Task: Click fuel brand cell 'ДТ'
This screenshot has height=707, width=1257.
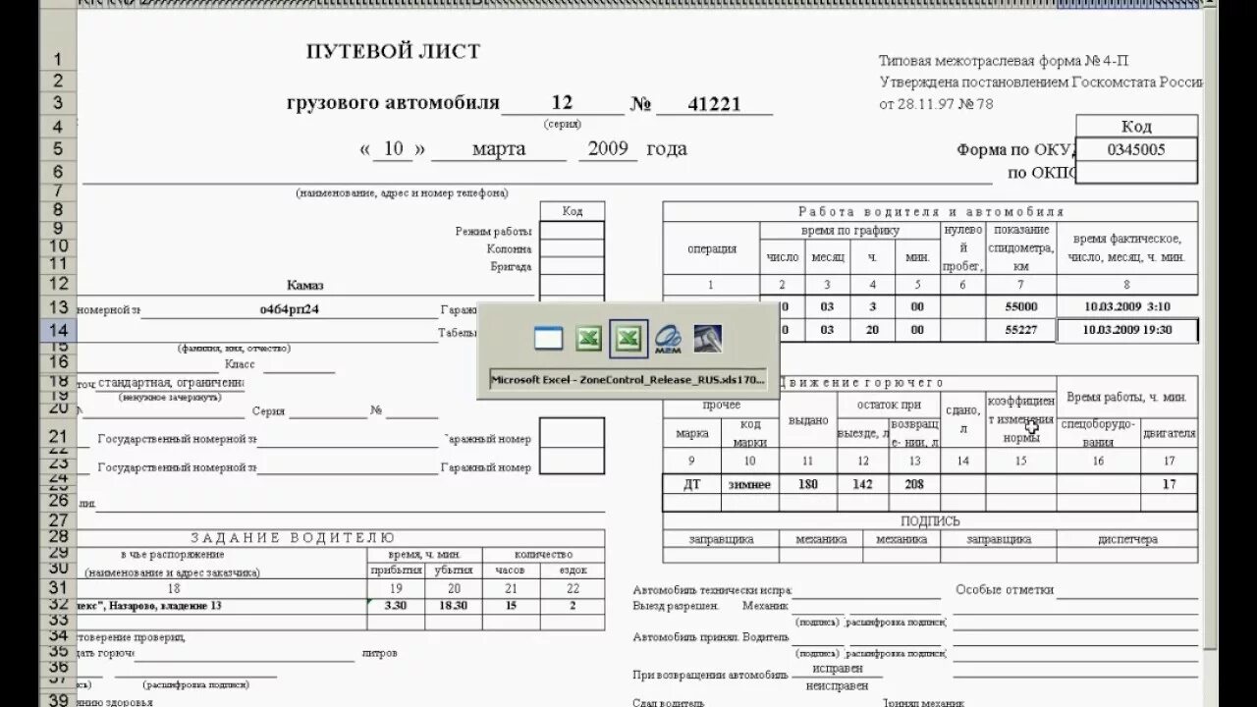Action: point(692,484)
